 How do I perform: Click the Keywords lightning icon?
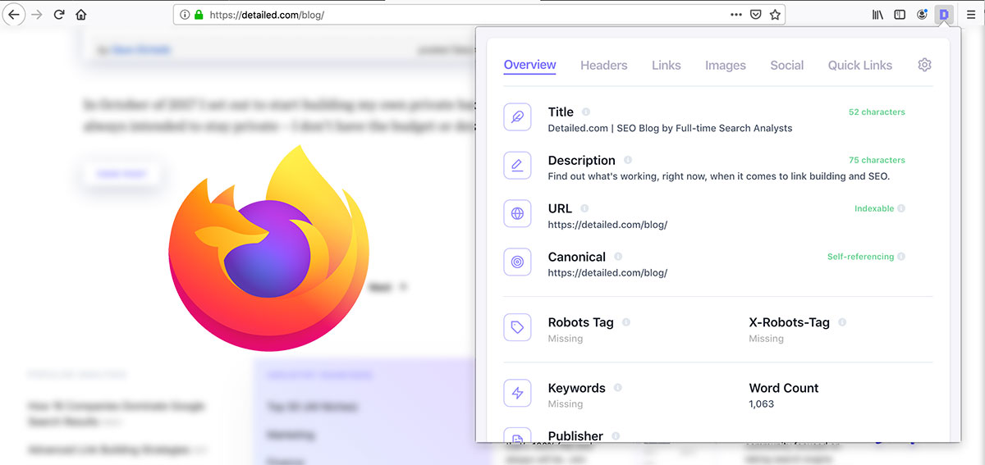click(x=517, y=393)
